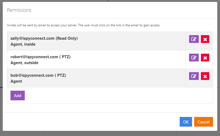Click the Permissions dialog title
220x136 pixels.
pyautogui.click(x=19, y=10)
